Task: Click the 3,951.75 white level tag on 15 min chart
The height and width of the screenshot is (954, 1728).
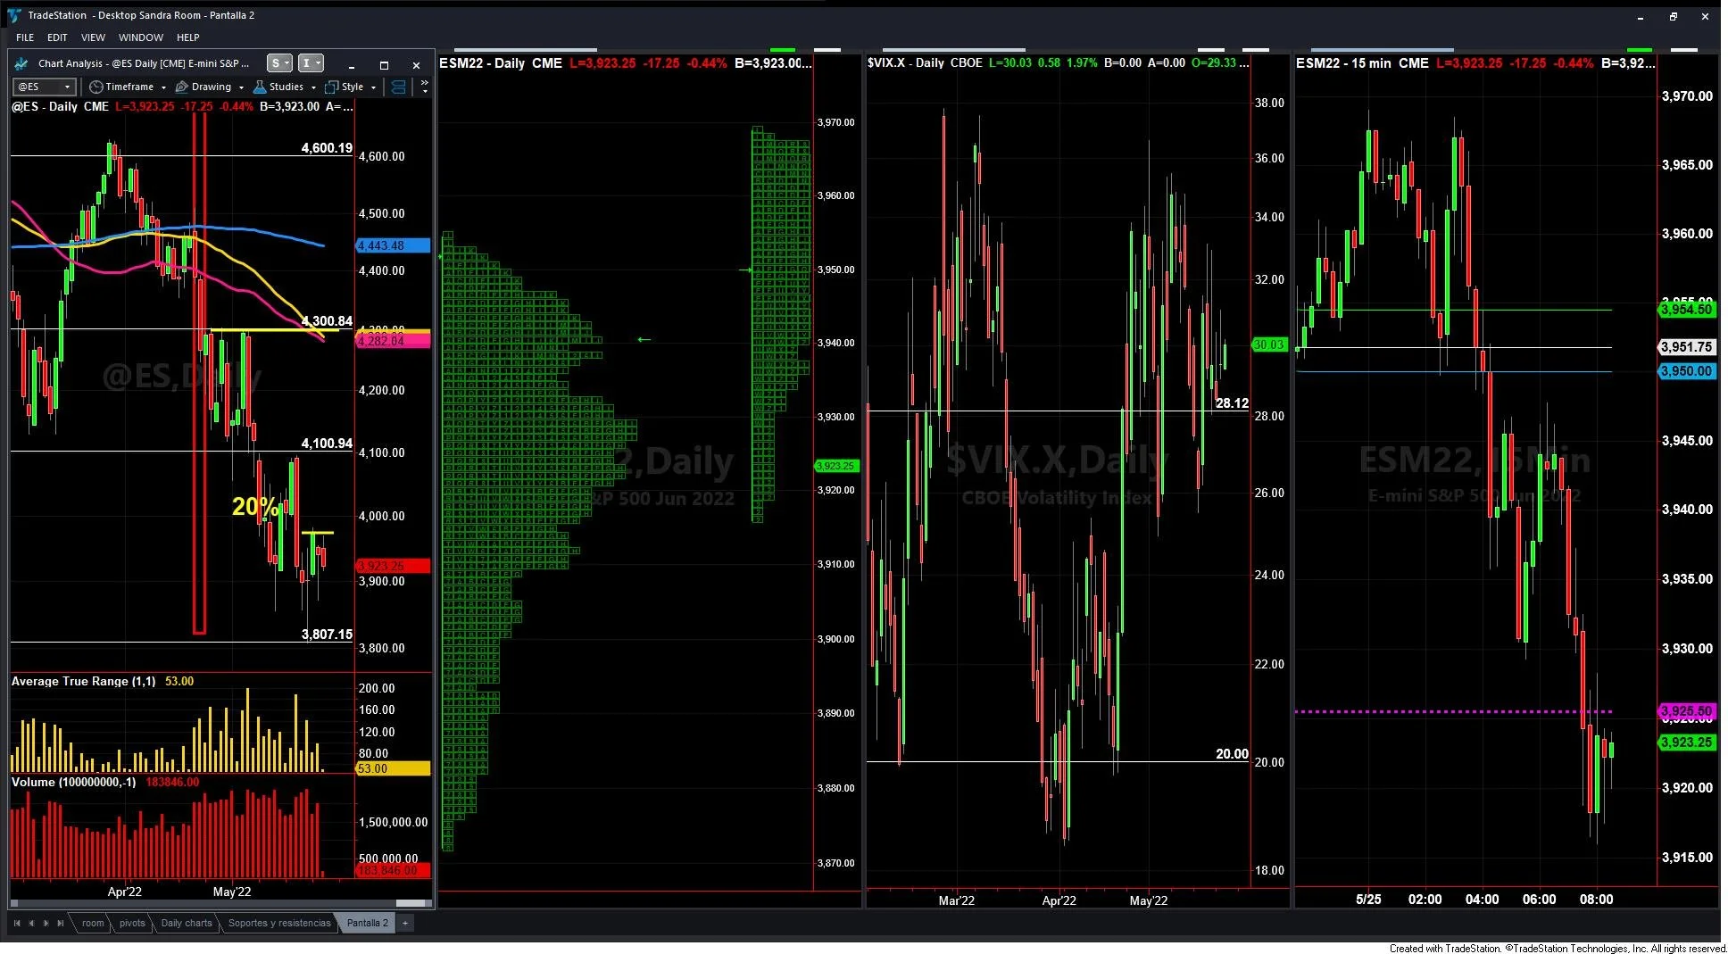Action: pos(1687,347)
